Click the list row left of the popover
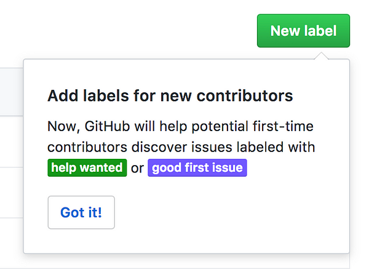 [11, 142]
